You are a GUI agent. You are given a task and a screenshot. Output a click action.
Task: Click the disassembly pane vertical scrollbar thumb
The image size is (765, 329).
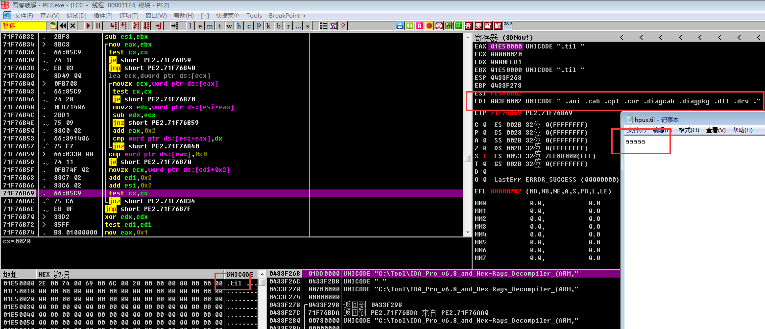tap(468, 158)
